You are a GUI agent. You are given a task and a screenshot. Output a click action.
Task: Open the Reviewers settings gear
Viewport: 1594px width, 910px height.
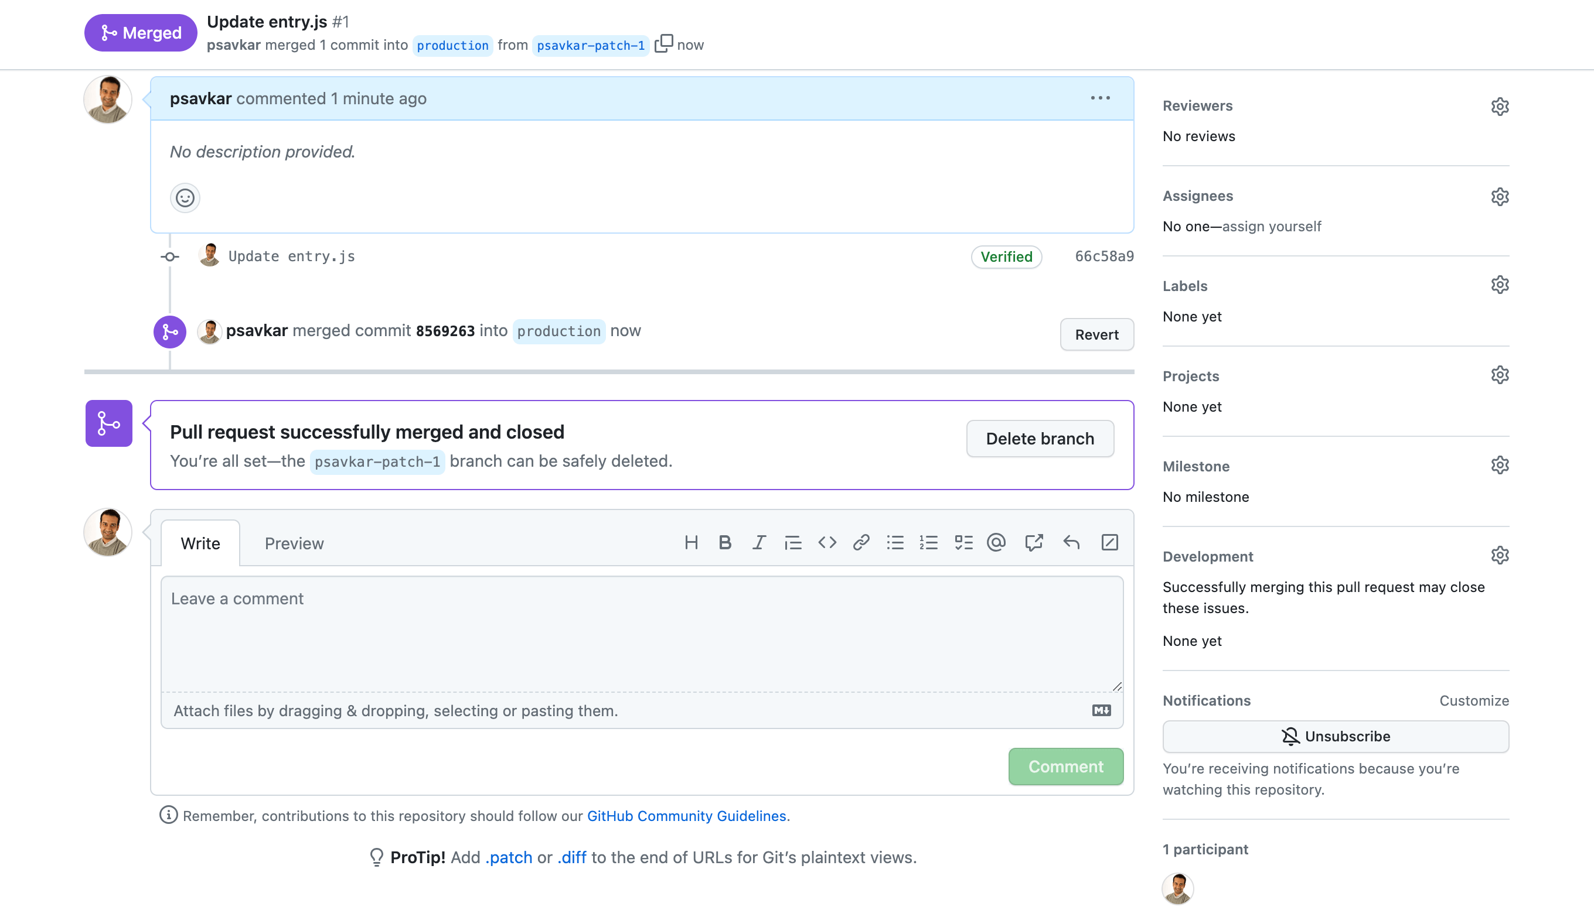pos(1501,106)
